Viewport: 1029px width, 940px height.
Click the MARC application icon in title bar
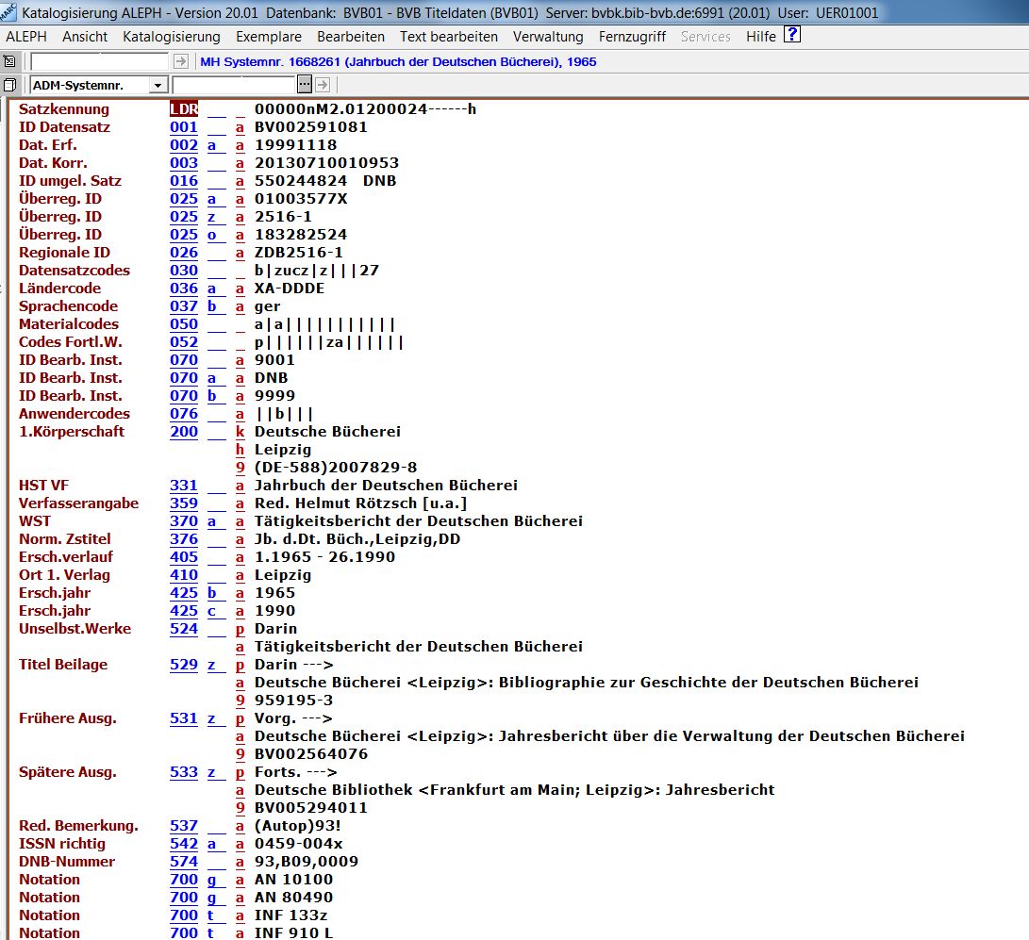(8, 12)
